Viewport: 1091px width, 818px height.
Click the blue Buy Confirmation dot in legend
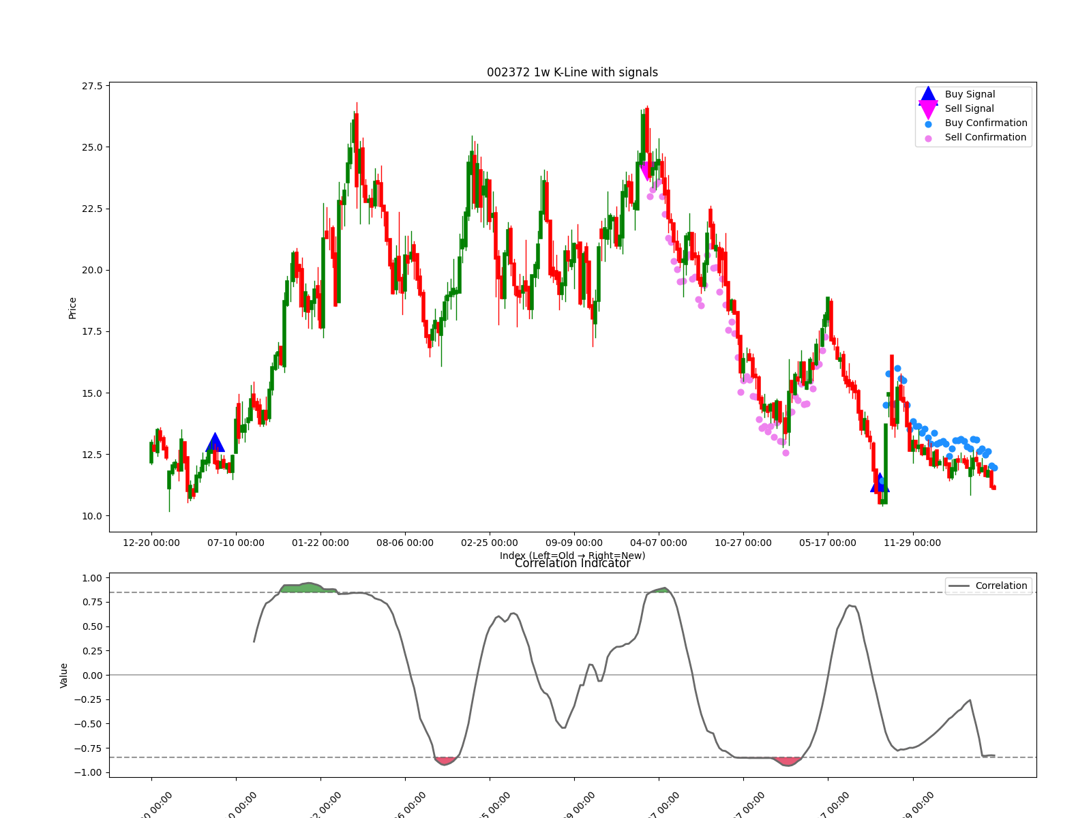[x=928, y=124]
